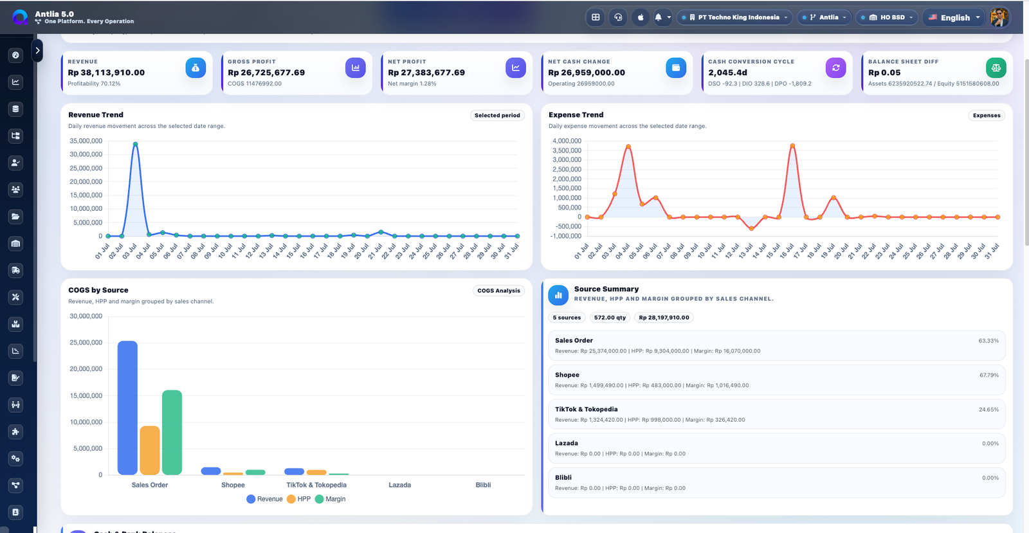Select the Blibli source row
This screenshot has height=533, width=1029.
pos(776,482)
